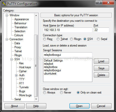This screenshot has height=112, width=116.
Task: Open Host keys settings
Action: tap(25, 67)
